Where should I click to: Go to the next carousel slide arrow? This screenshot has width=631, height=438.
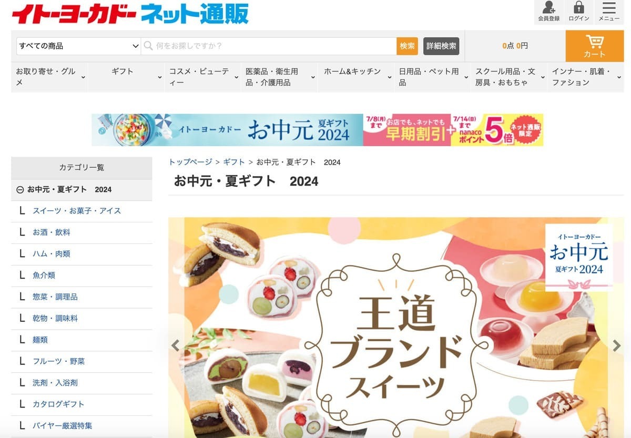(x=617, y=345)
